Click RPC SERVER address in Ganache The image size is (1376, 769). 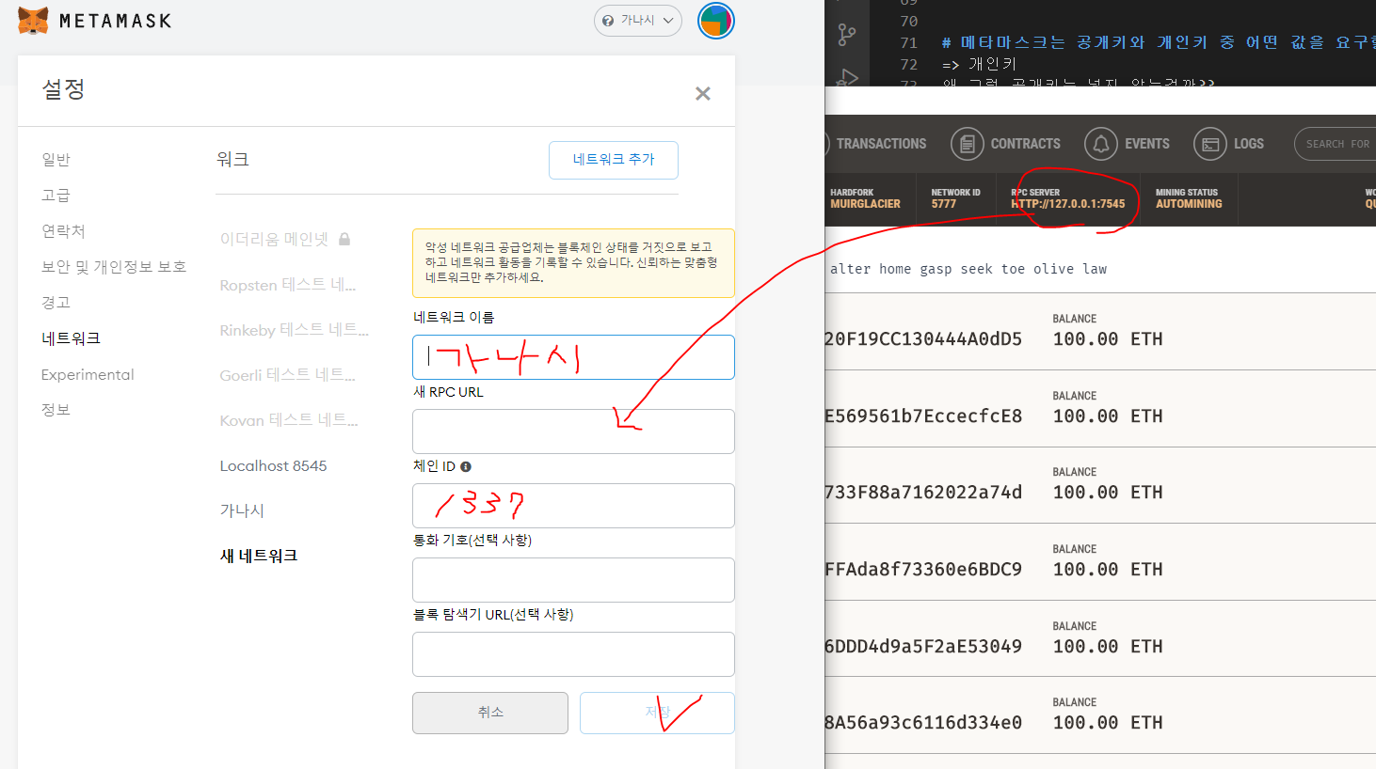1067,204
